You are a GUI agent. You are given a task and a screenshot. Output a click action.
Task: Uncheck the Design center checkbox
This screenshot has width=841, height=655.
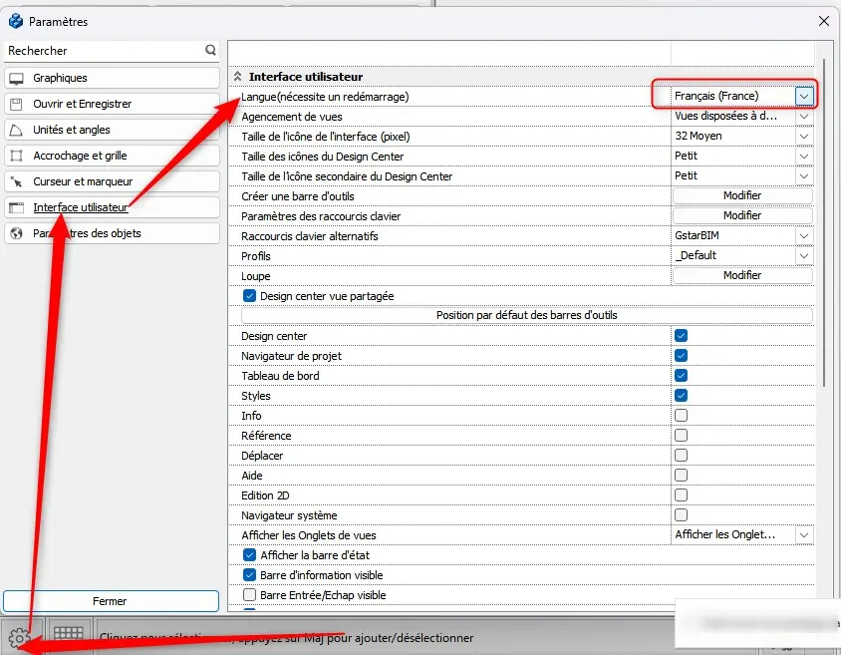(x=681, y=335)
